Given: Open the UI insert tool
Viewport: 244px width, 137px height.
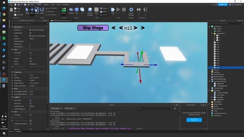Looking at the screenshot, I should [82, 11].
